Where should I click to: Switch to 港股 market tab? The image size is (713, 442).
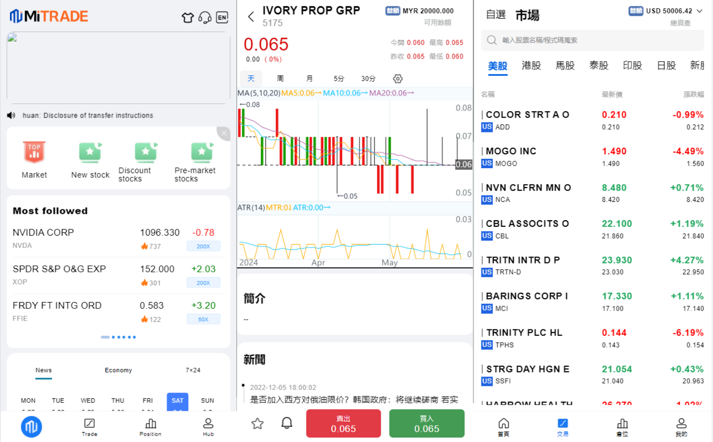[x=532, y=65]
